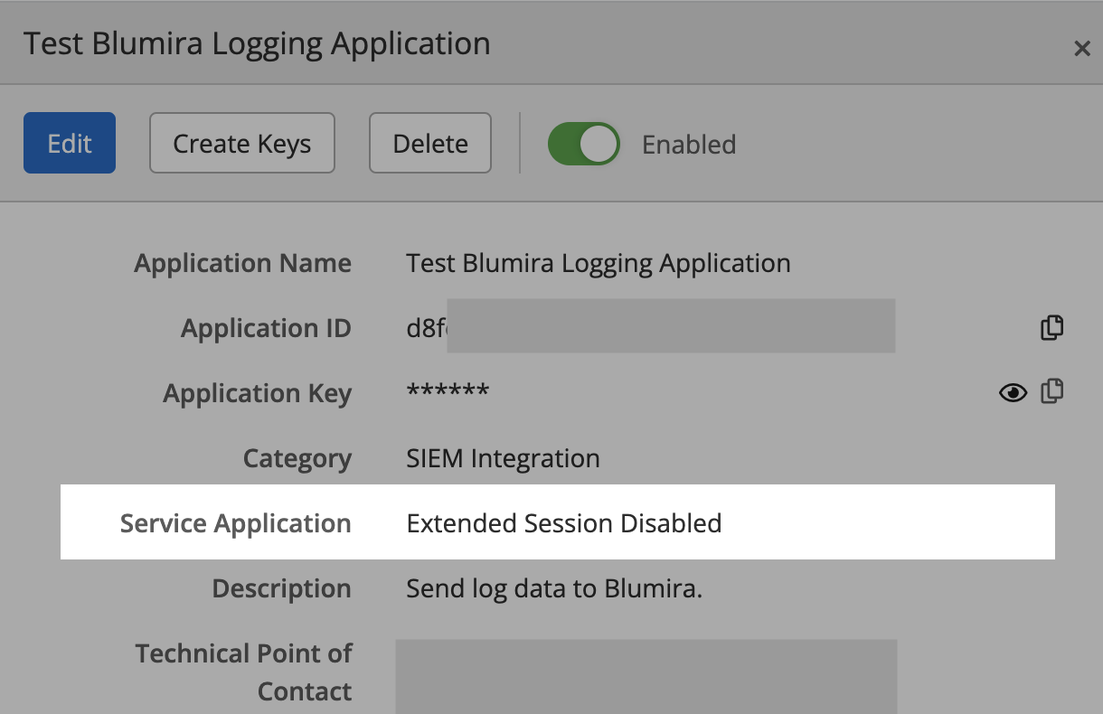
Task: Click the Application ID value starting with d8f
Action: point(427,328)
